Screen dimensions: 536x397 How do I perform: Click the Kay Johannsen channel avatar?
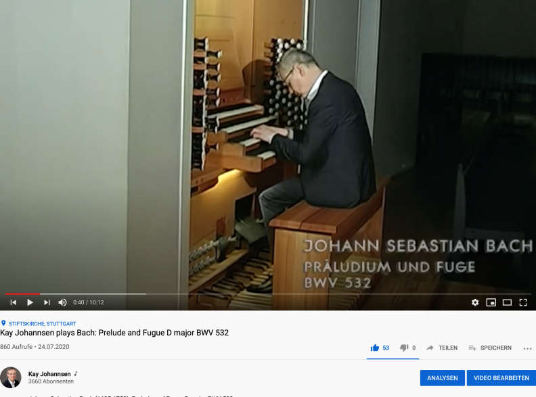coord(11,377)
